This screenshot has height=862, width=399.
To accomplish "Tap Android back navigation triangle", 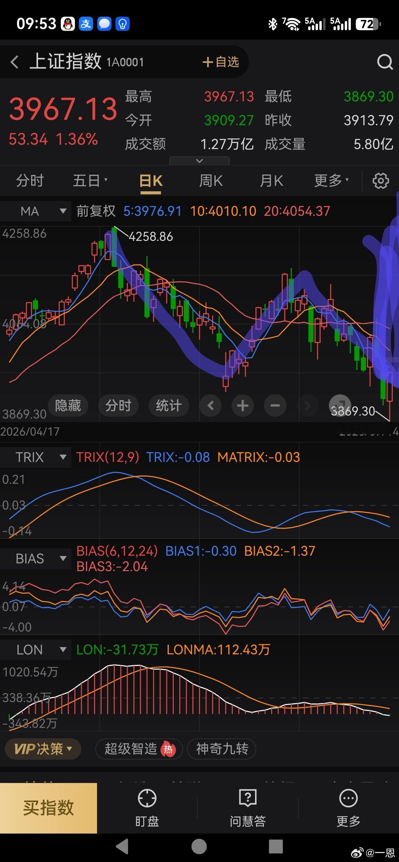I will pos(122,846).
